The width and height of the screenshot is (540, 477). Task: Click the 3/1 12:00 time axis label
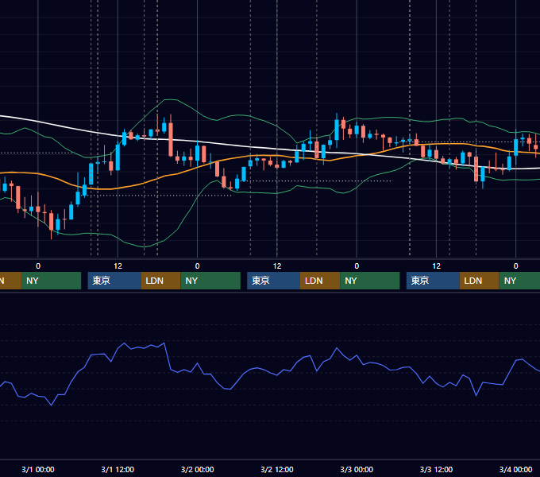[118, 469]
